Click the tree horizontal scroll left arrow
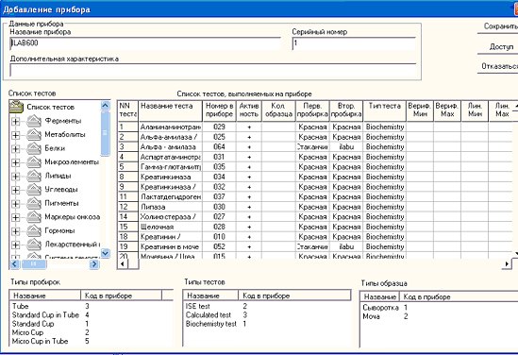Screen dimensions: 518x355 (x=15, y=263)
